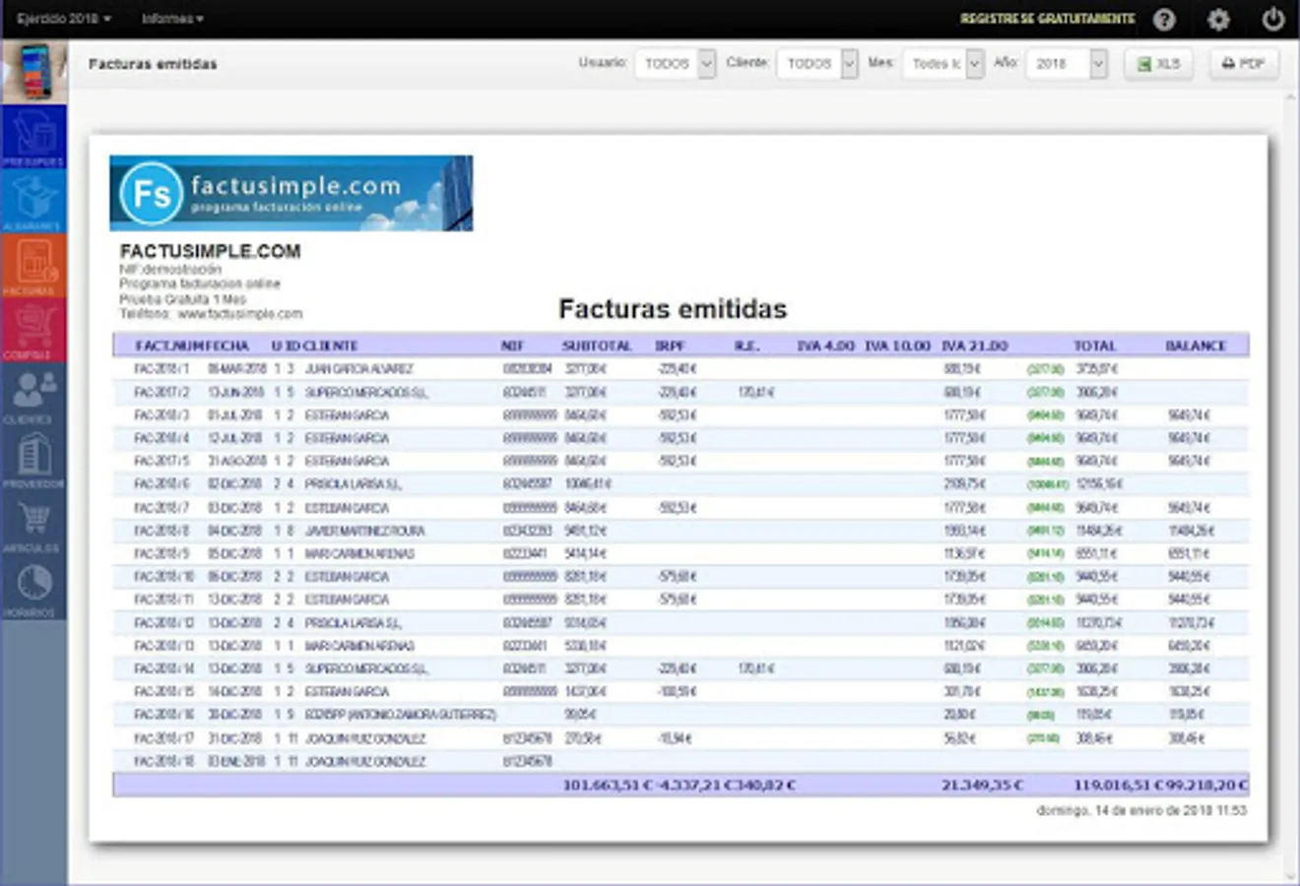Click the 101.663,51 € subtotal sum
The height and width of the screenshot is (886, 1300).
coord(607,785)
